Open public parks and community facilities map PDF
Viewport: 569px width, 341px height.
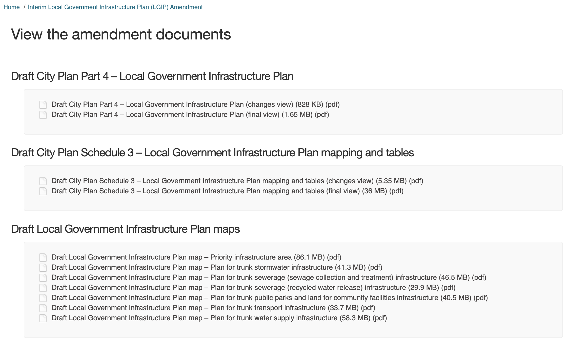[270, 298]
